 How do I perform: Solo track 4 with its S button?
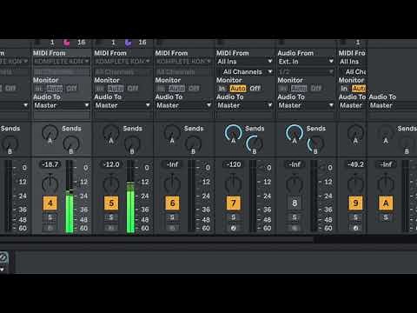tap(50, 217)
